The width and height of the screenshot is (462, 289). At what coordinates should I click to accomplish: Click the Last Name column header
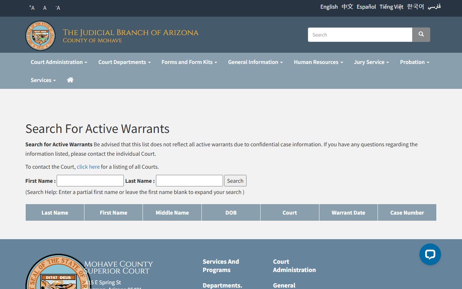[x=55, y=212]
